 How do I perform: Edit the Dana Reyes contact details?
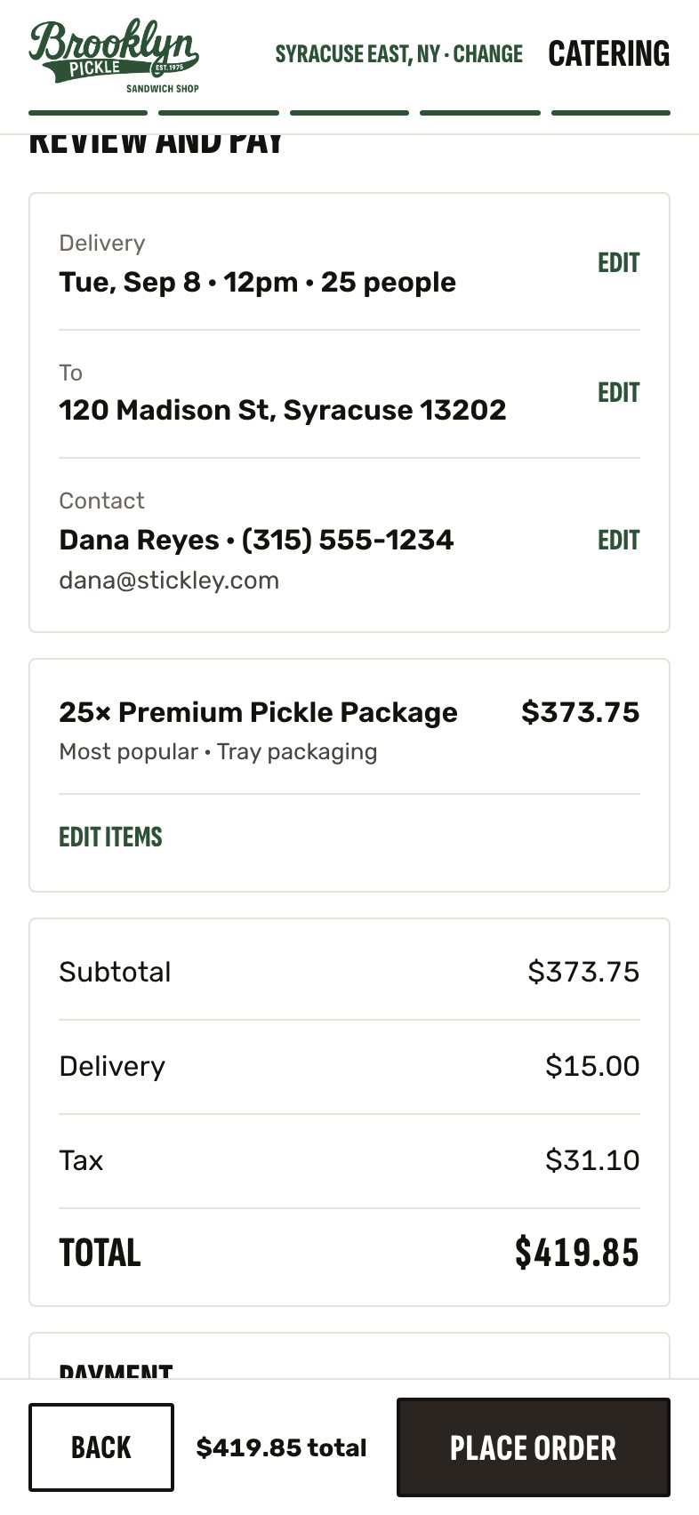click(618, 541)
